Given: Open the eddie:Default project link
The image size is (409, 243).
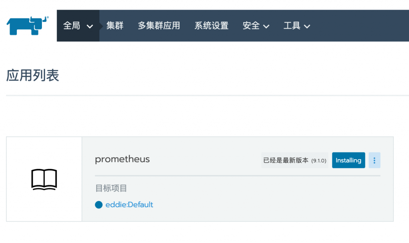Looking at the screenshot, I should pos(129,205).
